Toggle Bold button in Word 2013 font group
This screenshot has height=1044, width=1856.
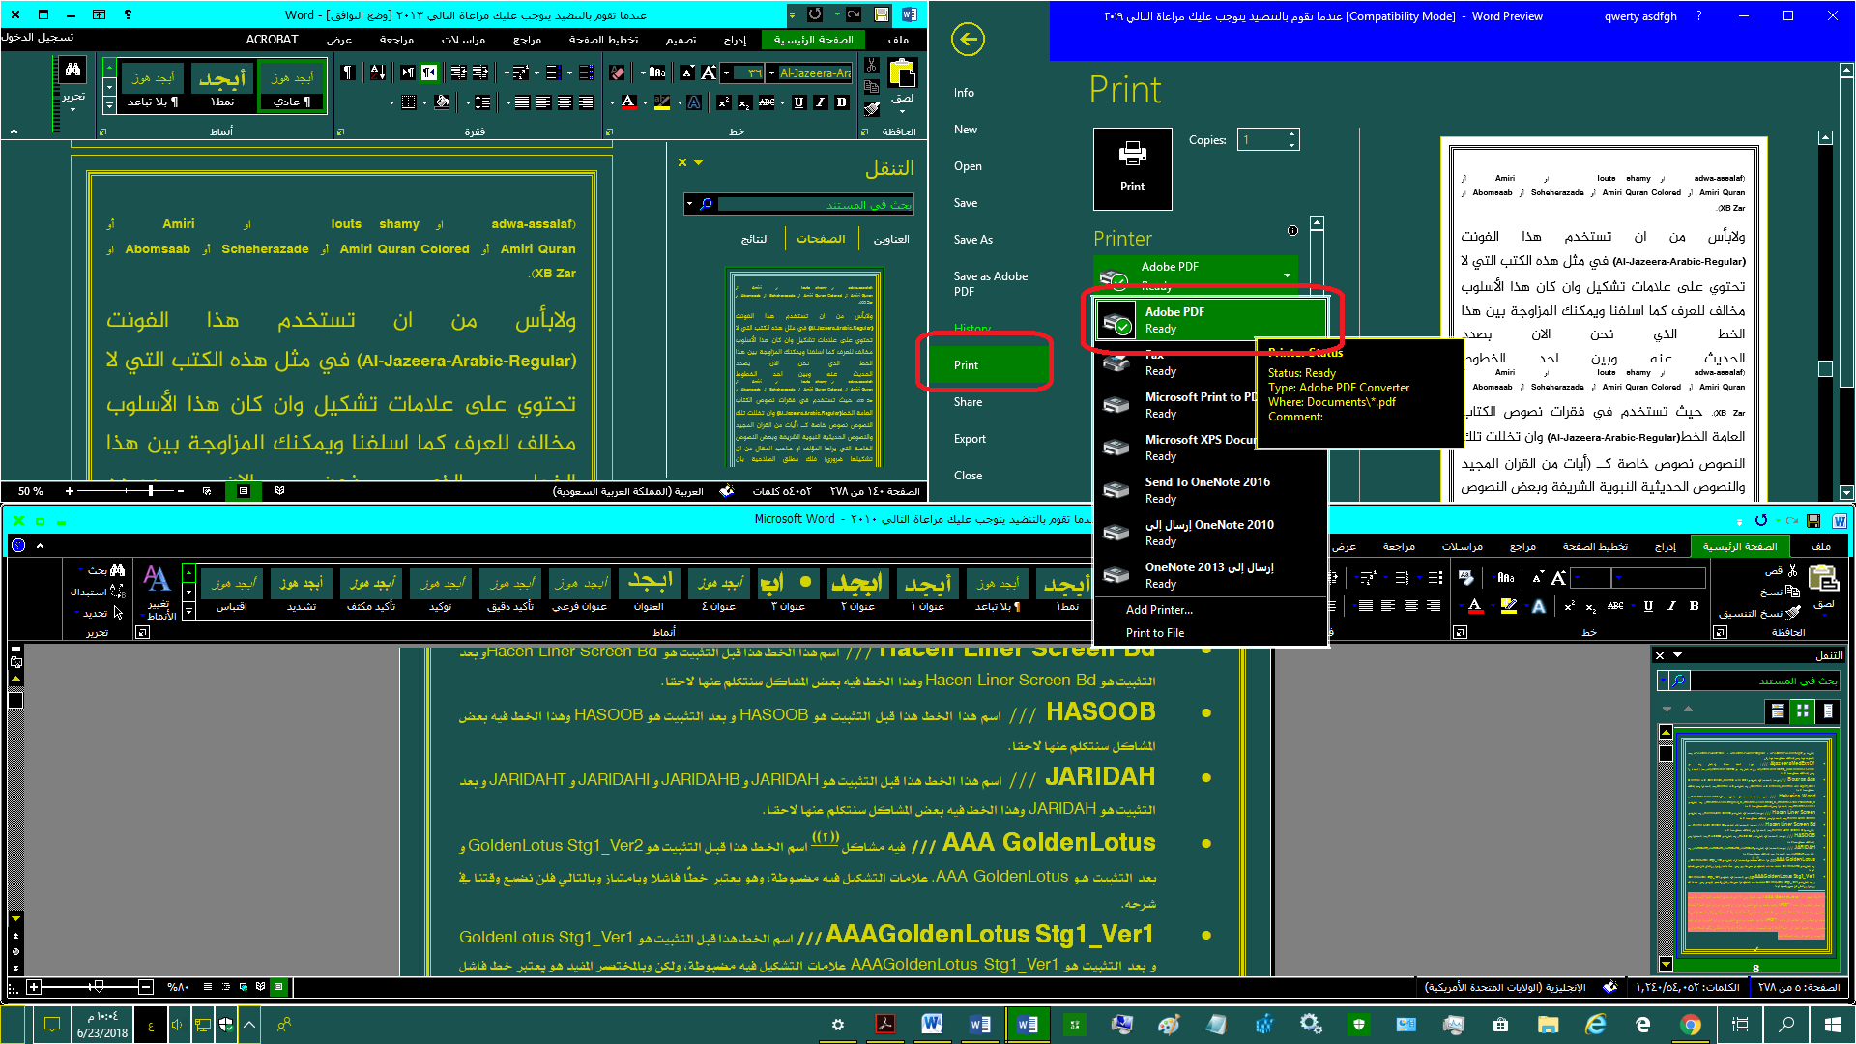tap(842, 102)
